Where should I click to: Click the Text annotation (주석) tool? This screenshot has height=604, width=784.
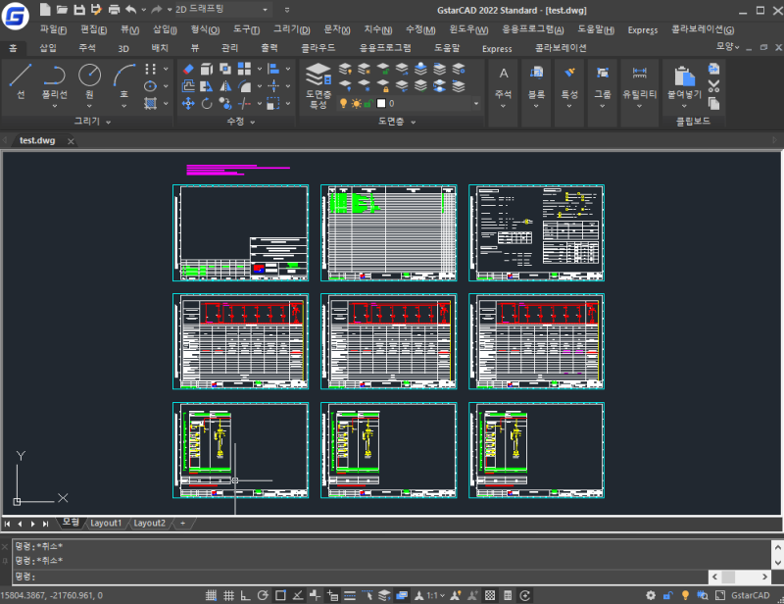(504, 83)
